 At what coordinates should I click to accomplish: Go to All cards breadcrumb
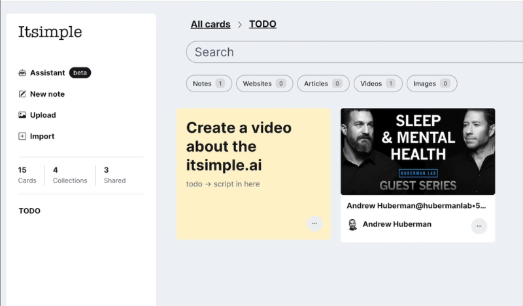(211, 24)
